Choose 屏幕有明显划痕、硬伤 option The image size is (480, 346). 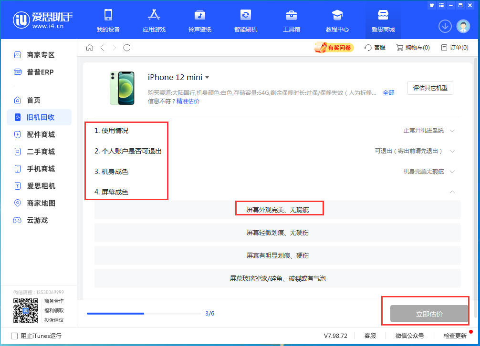(277, 255)
